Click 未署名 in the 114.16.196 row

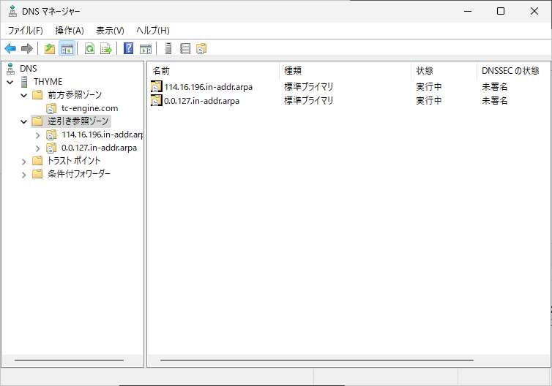click(495, 87)
